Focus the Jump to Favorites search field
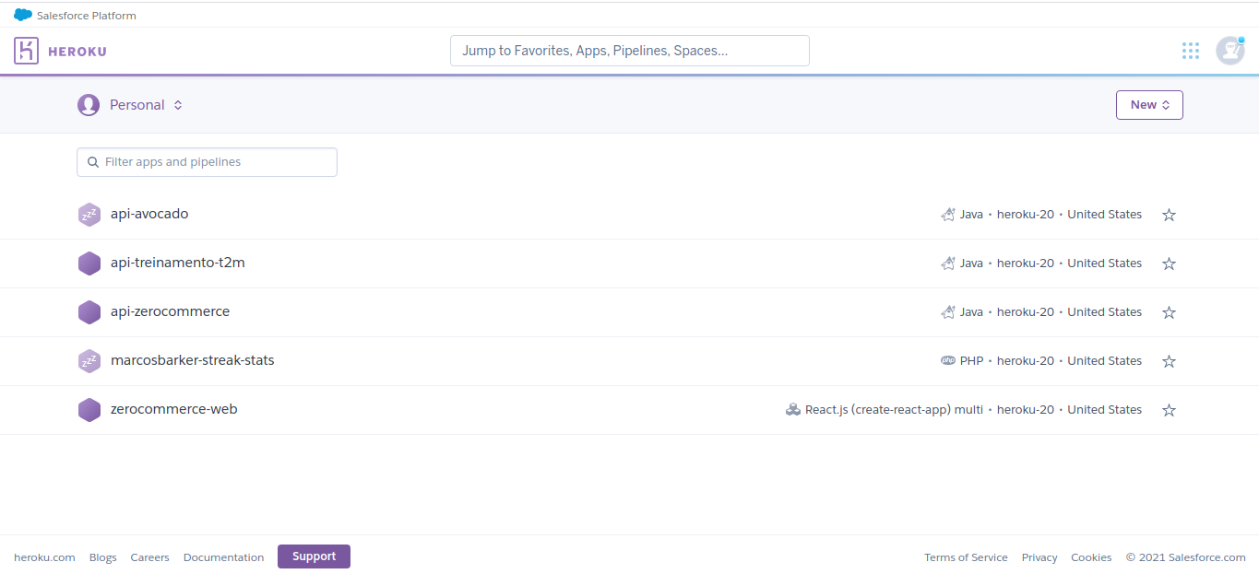The height and width of the screenshot is (574, 1259). (x=630, y=51)
